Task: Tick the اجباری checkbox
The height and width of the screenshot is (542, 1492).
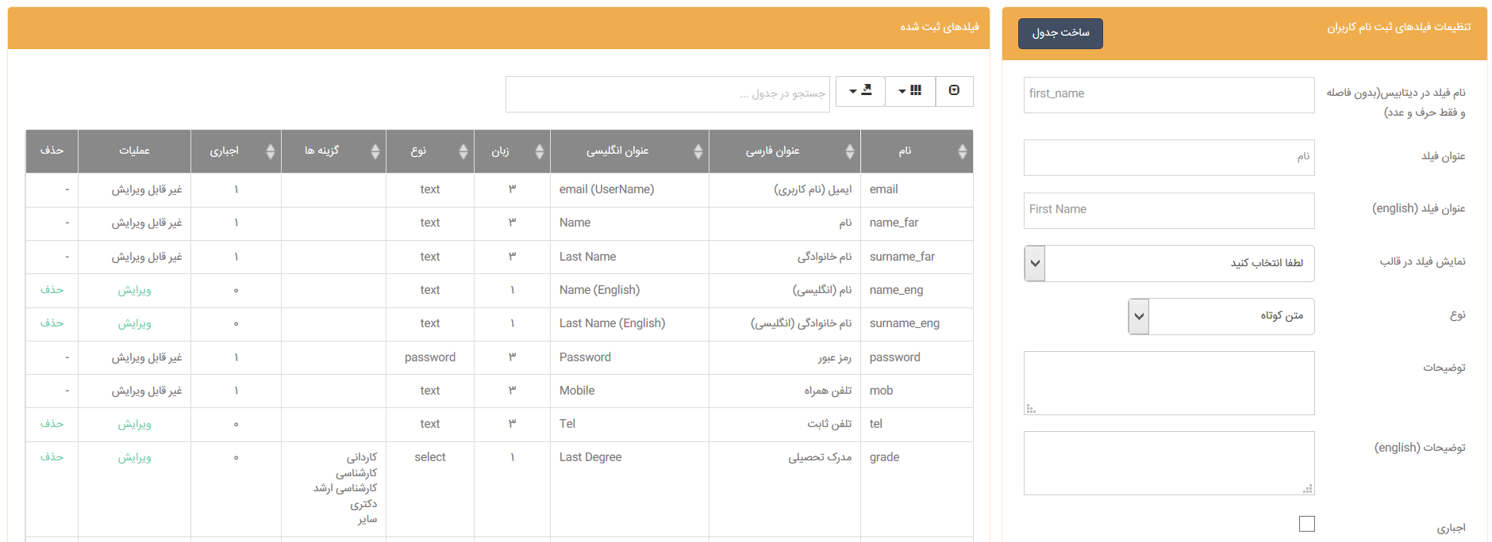Action: 1306,524
